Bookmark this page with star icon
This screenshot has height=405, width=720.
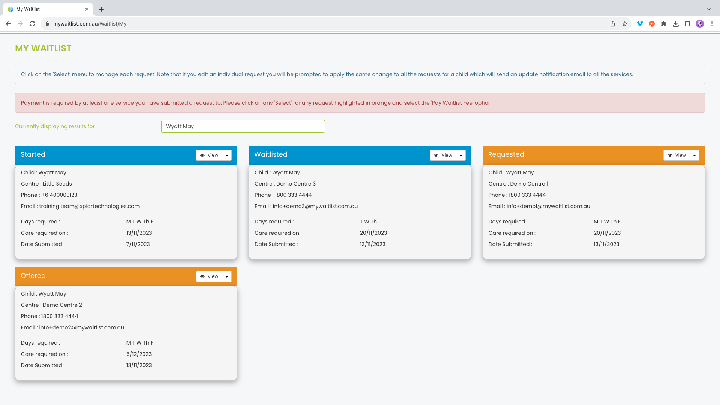click(625, 24)
